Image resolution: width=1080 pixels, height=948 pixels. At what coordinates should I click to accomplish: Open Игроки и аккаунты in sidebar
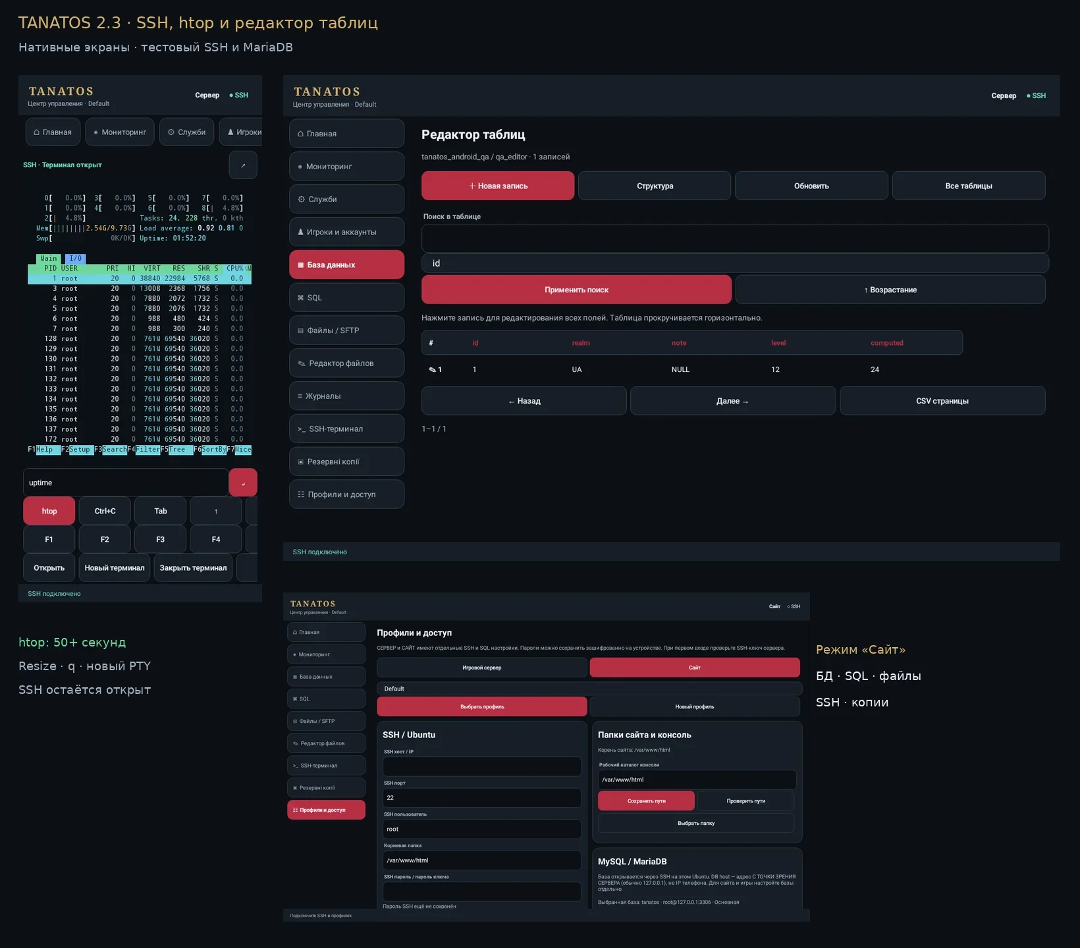346,232
